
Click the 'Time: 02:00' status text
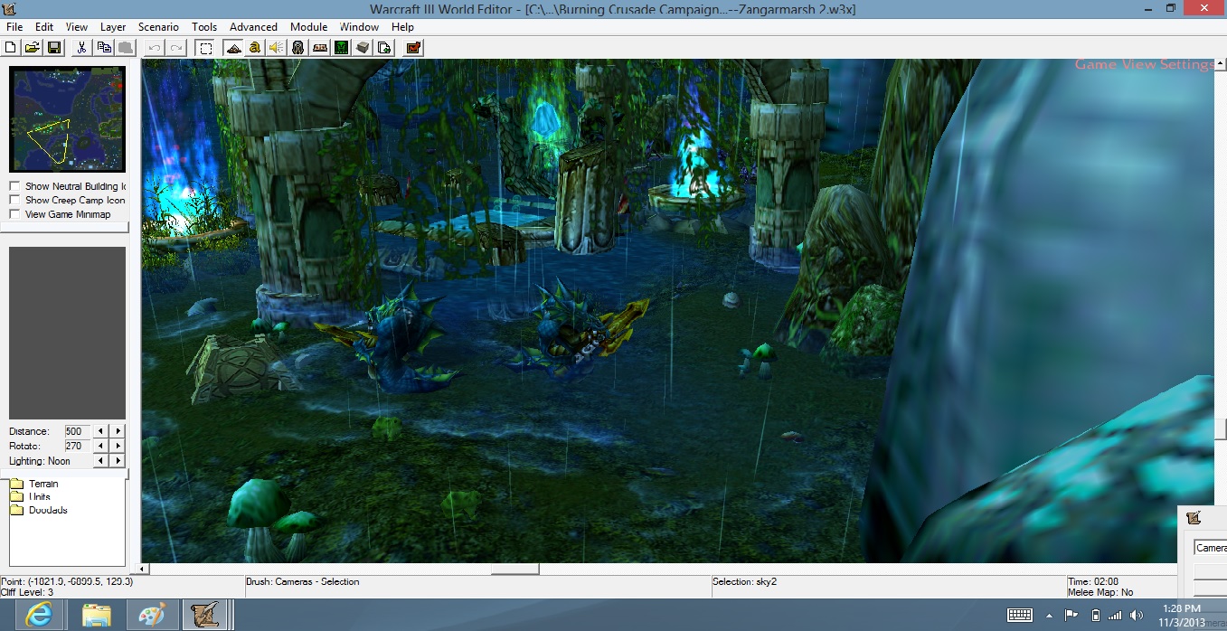click(1092, 581)
